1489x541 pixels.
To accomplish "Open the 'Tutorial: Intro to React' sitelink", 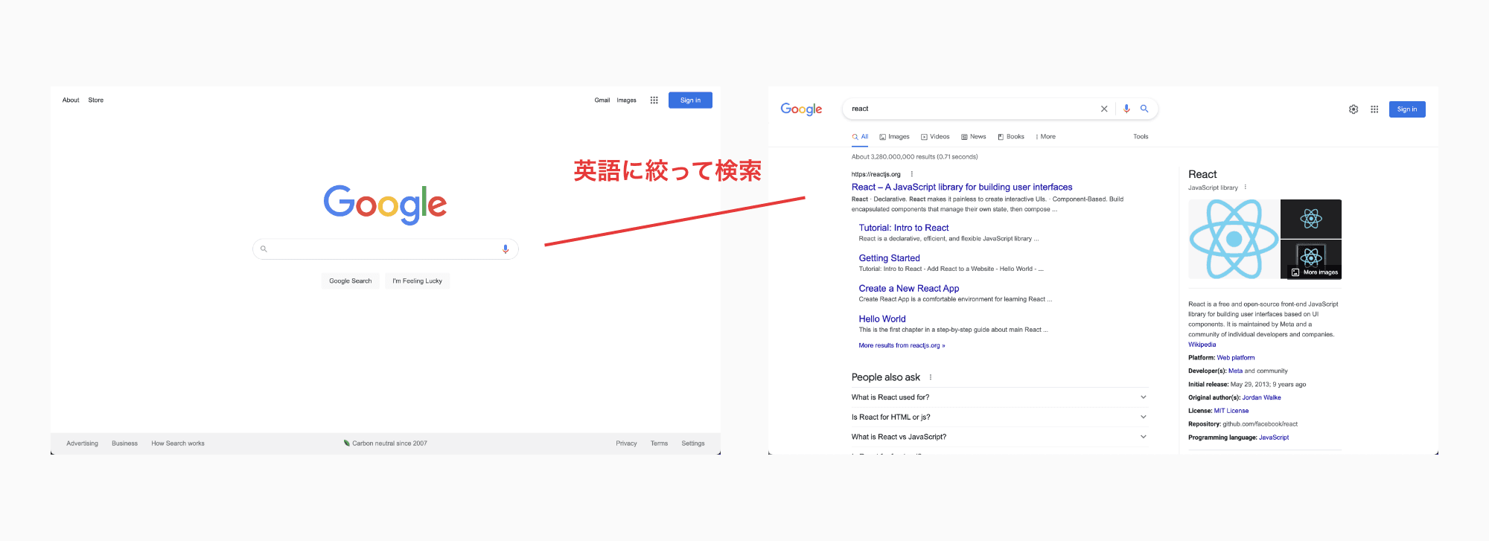I will [x=904, y=228].
